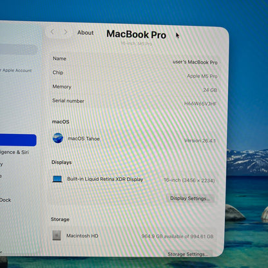The width and height of the screenshot is (268, 268).
Task: Select the computer name user's MacBook Pro
Action: (x=195, y=62)
